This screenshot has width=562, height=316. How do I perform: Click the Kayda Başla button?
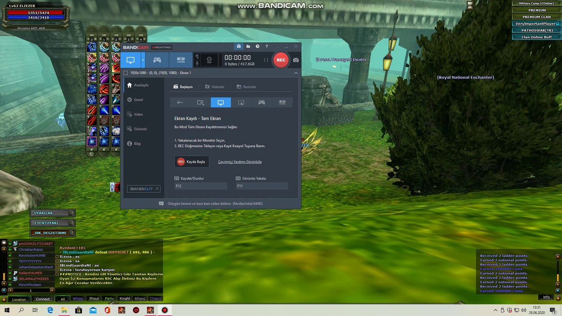[192, 162]
